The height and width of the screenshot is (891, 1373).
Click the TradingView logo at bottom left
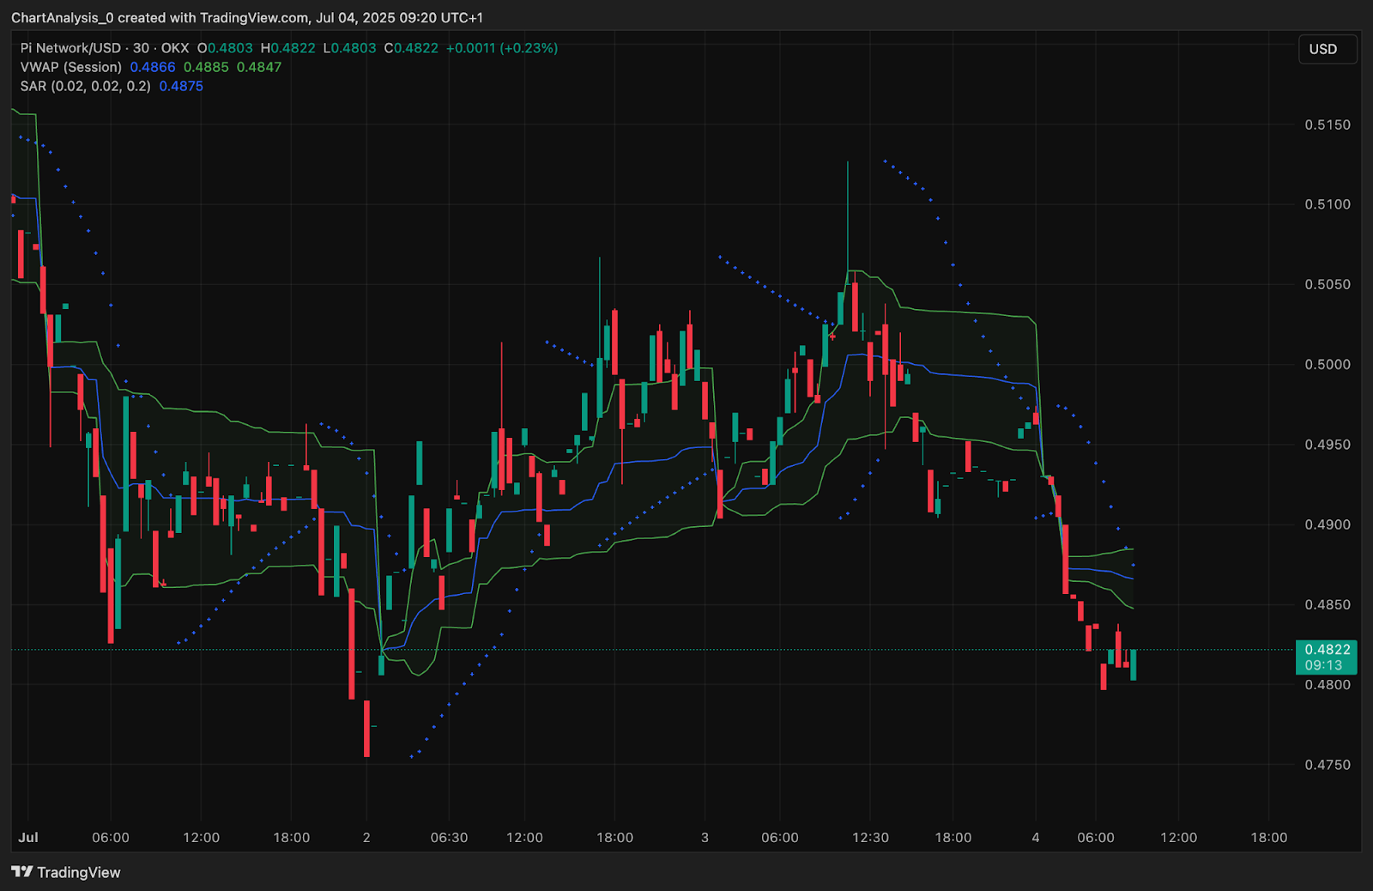(x=66, y=872)
